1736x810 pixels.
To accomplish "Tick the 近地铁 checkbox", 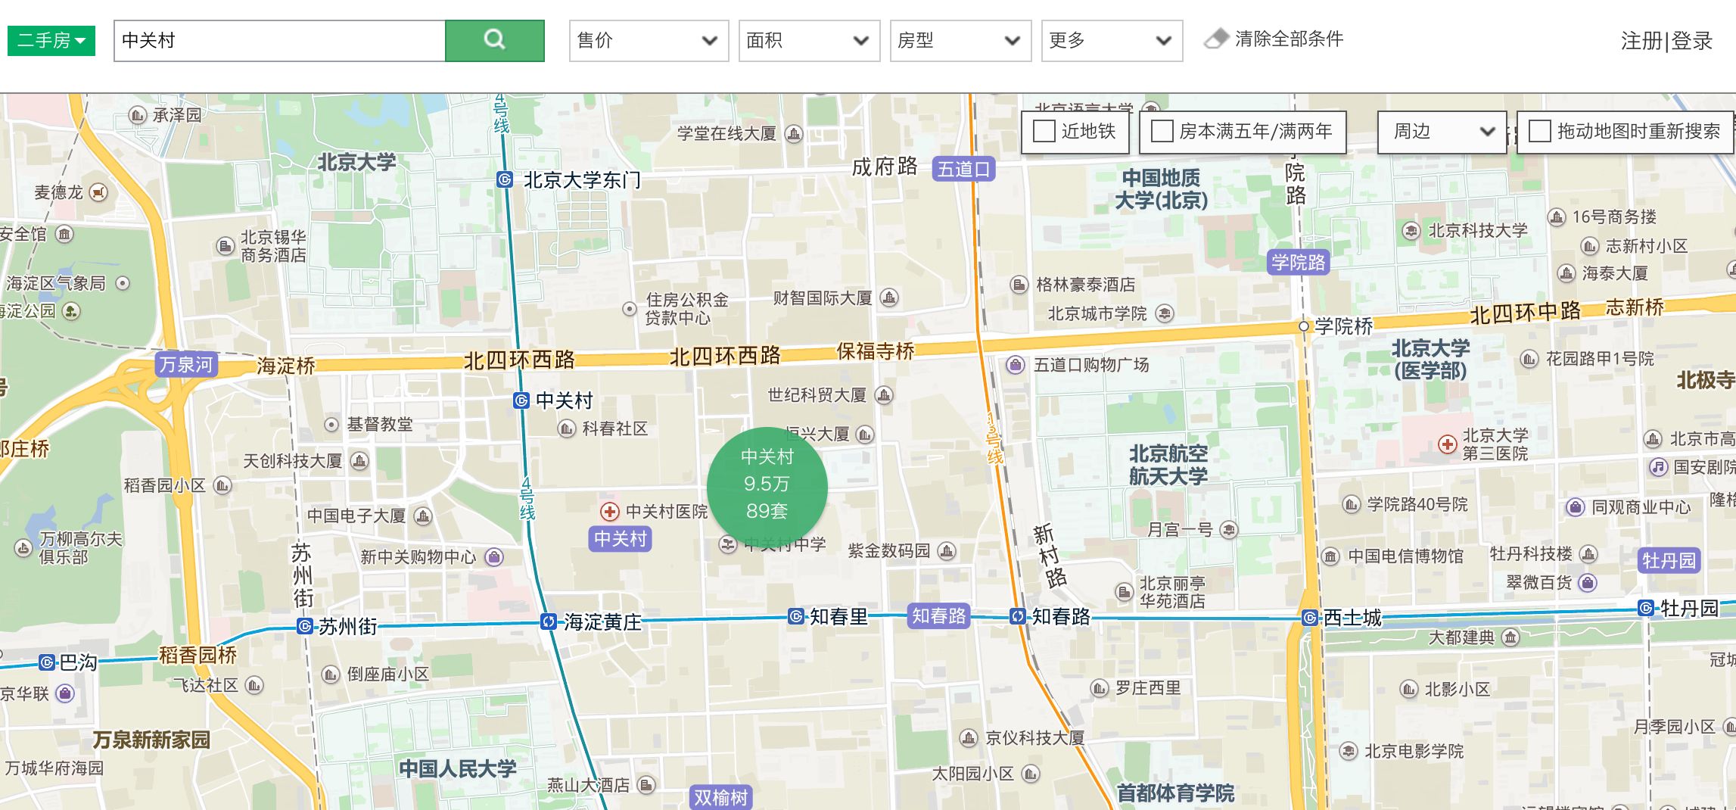I will [1044, 131].
